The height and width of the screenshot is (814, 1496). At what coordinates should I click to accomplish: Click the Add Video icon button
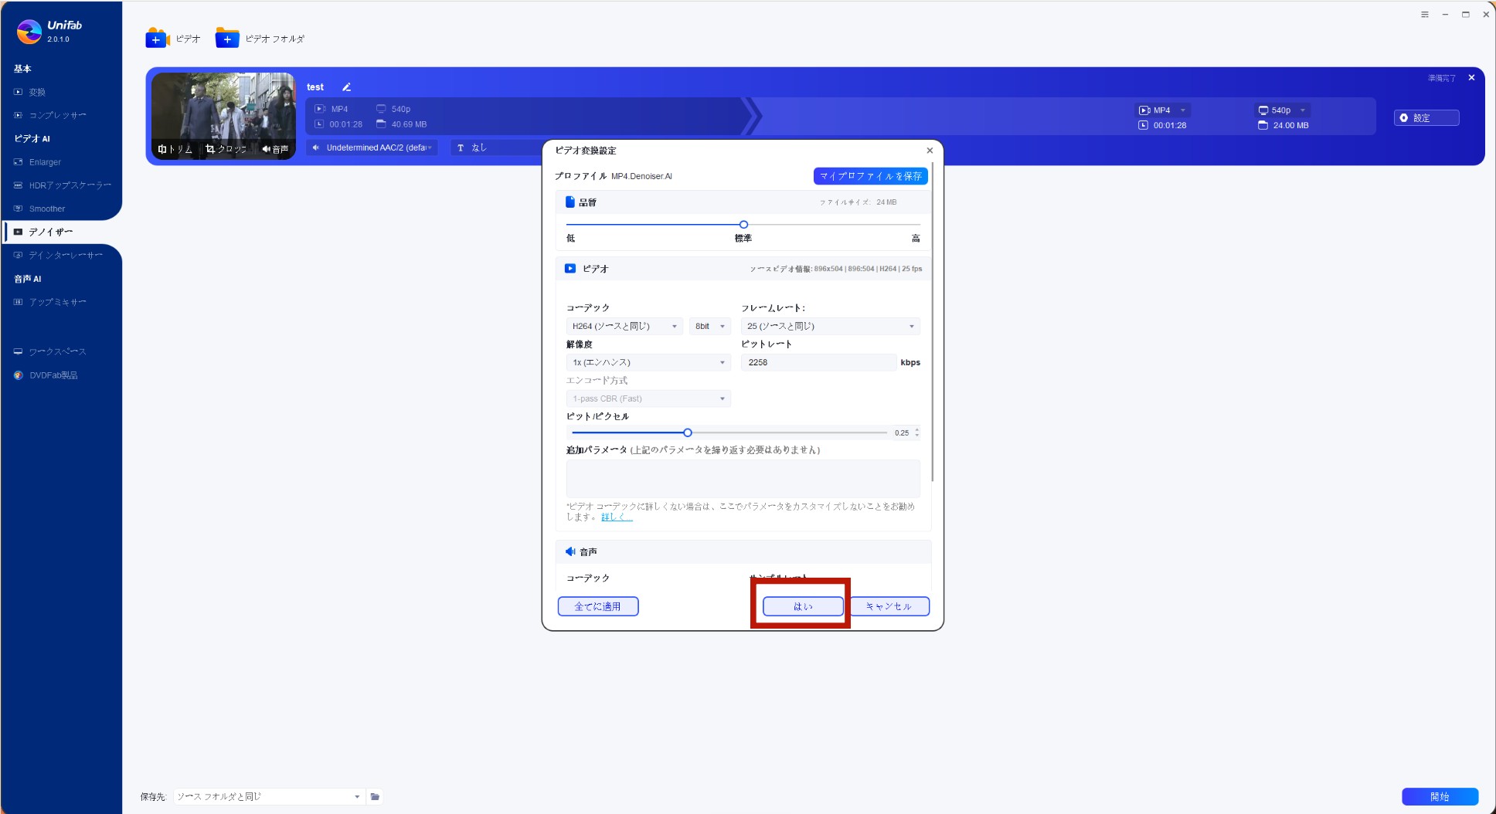pos(157,38)
